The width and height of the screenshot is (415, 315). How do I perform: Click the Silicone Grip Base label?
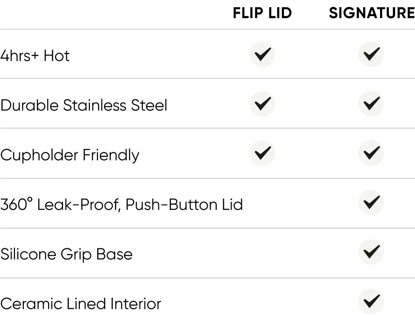(66, 254)
